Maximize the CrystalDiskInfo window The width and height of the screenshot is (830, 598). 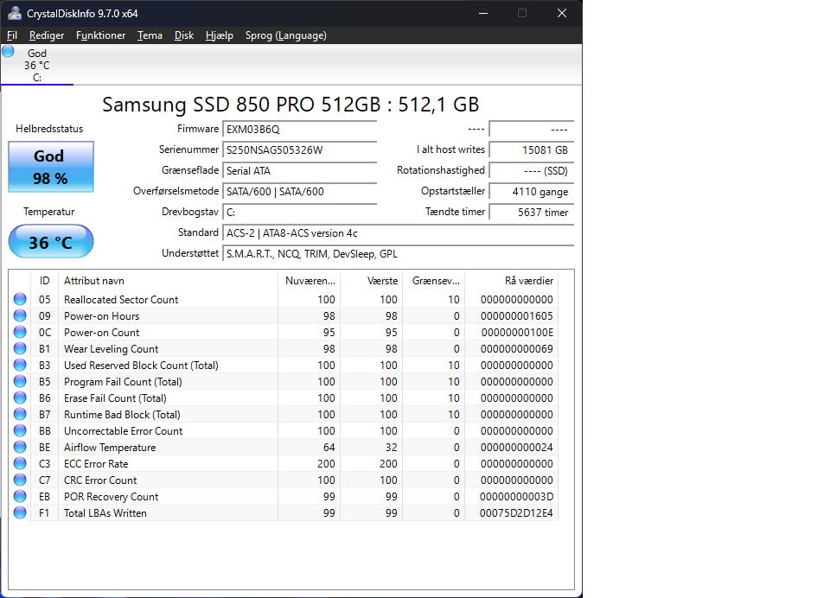pos(522,13)
